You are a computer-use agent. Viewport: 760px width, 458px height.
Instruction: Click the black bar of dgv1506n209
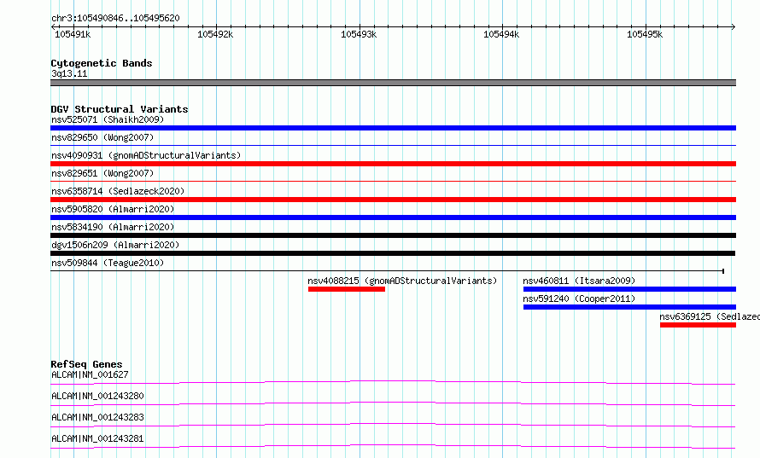click(x=393, y=253)
